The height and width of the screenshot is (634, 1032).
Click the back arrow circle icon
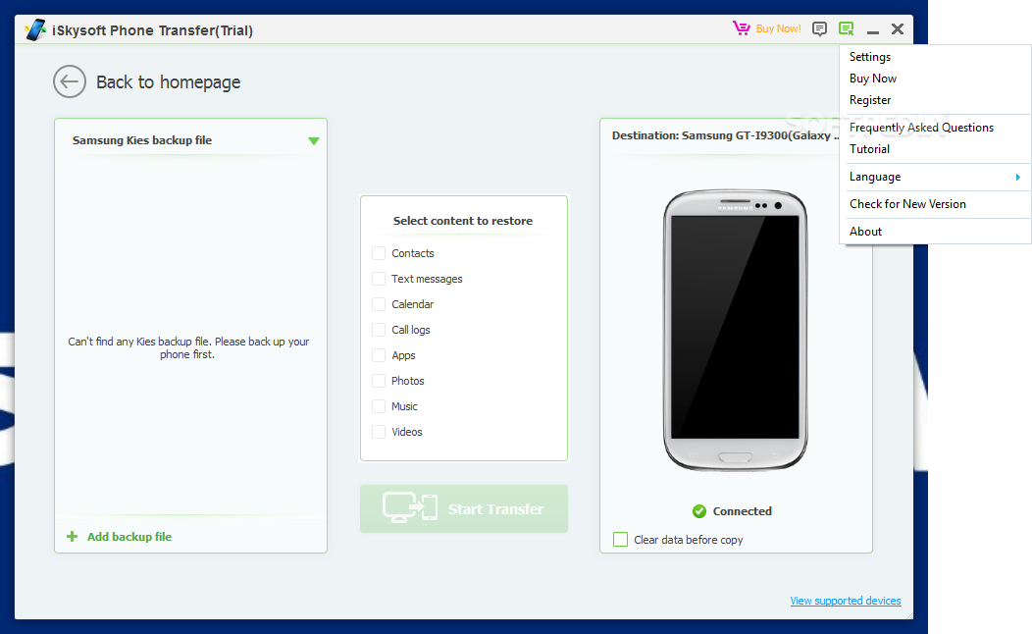pos(69,81)
